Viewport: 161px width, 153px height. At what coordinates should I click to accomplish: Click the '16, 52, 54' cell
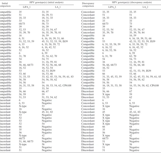tap(47, 68)
